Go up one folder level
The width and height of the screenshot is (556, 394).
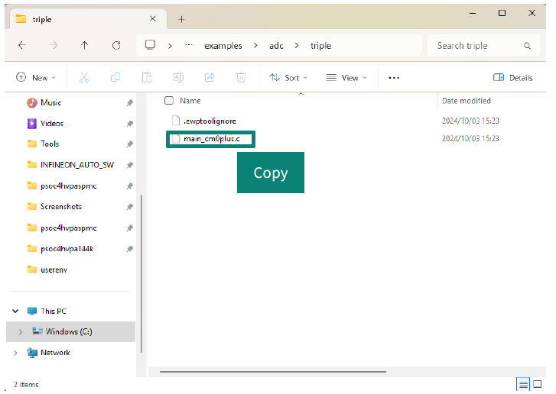pyautogui.click(x=84, y=45)
